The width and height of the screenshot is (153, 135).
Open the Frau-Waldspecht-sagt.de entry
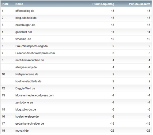[32, 46]
